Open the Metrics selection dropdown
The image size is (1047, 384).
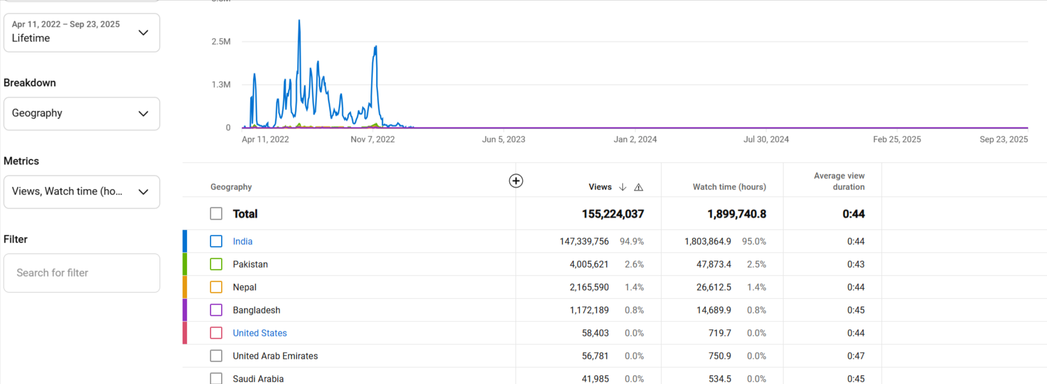82,192
